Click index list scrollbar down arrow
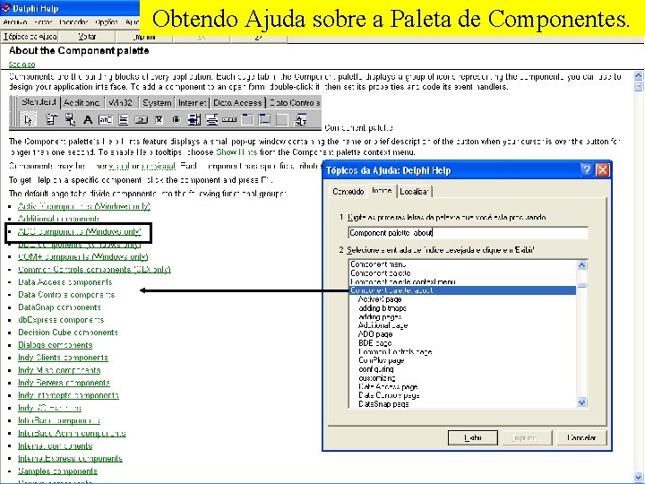This screenshot has height=484, width=645. point(581,402)
